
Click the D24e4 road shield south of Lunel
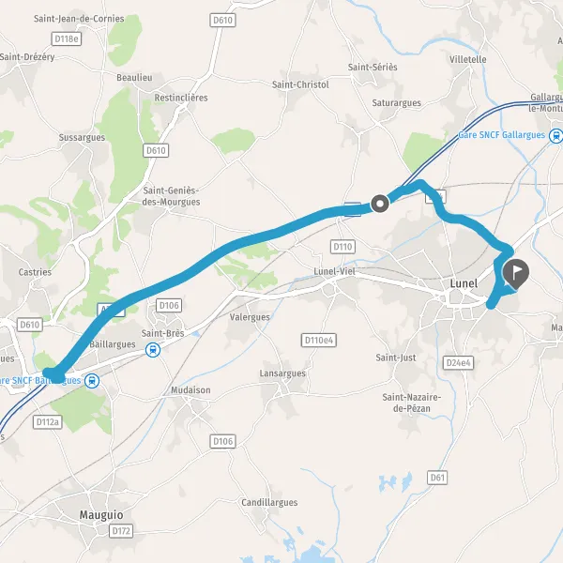pos(458,362)
